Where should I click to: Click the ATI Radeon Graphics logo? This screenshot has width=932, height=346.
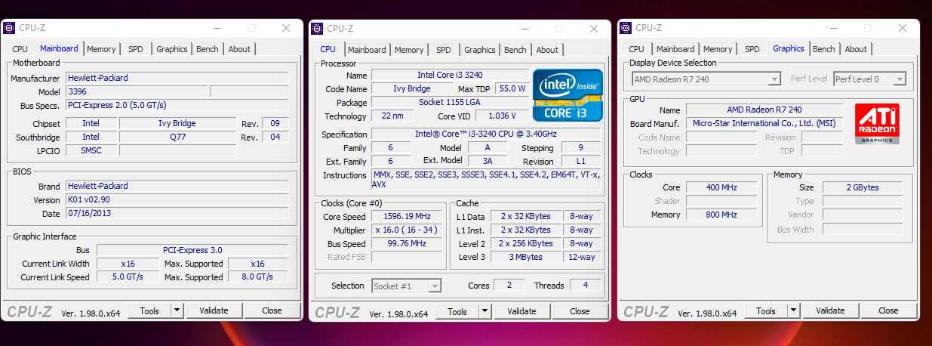877,124
